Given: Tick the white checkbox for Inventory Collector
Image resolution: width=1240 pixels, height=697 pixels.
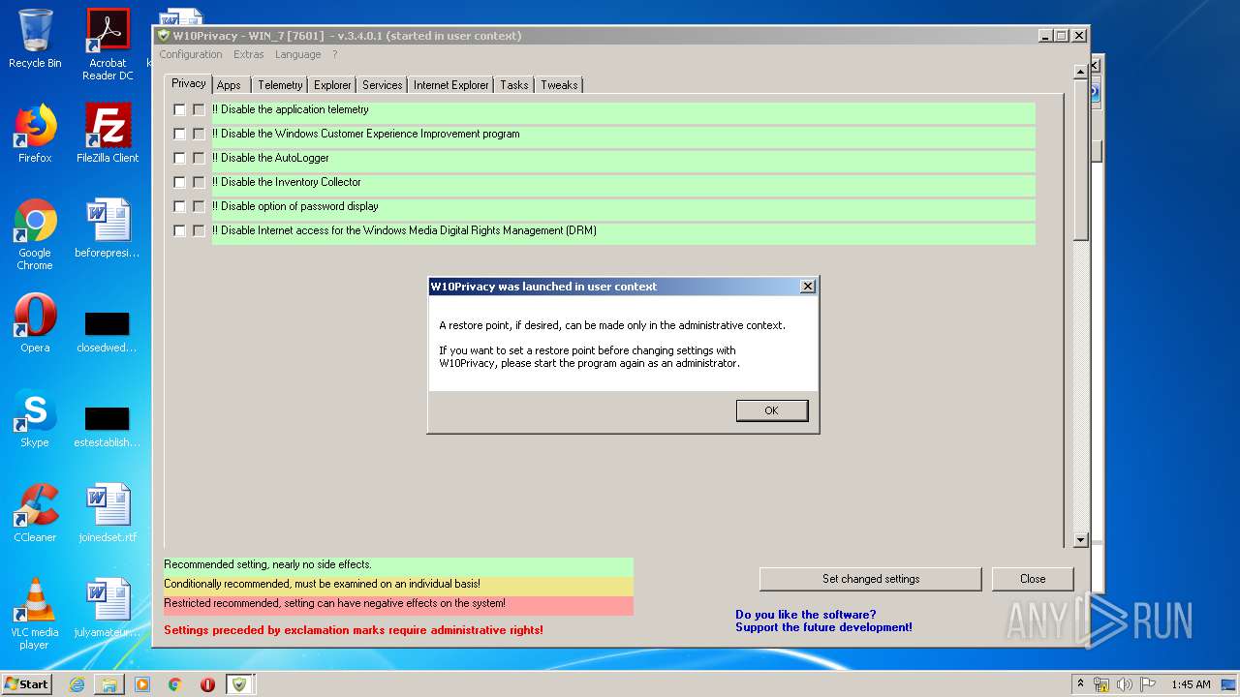Looking at the screenshot, I should coord(179,182).
